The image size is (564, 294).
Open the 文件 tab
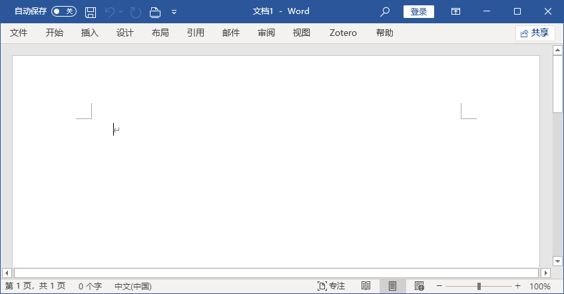pyautogui.click(x=19, y=33)
